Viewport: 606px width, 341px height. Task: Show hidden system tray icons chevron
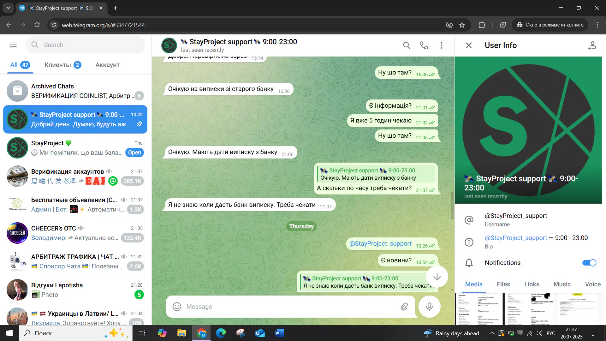click(491, 333)
